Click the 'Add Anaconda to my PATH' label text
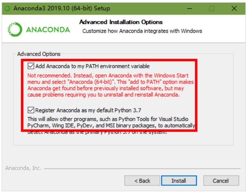The height and width of the screenshot is (195, 248). pos(92,66)
